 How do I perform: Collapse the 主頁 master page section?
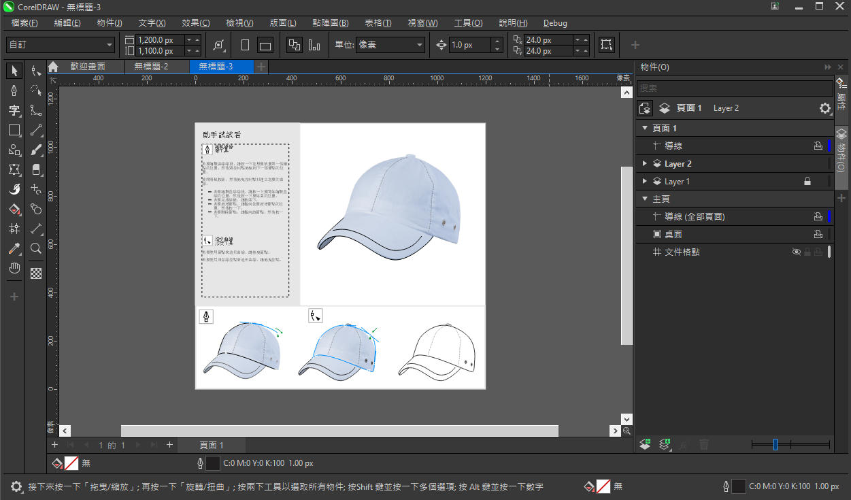645,199
